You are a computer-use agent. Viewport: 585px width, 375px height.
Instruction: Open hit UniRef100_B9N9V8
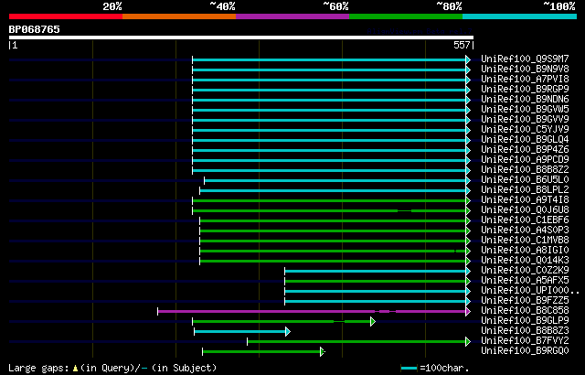coord(525,69)
